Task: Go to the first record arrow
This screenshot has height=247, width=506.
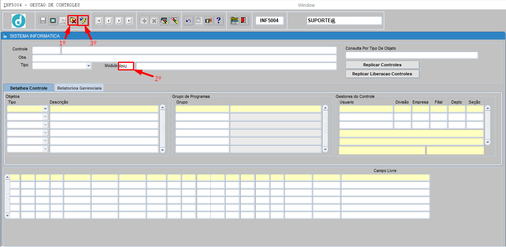Action: tap(99, 21)
